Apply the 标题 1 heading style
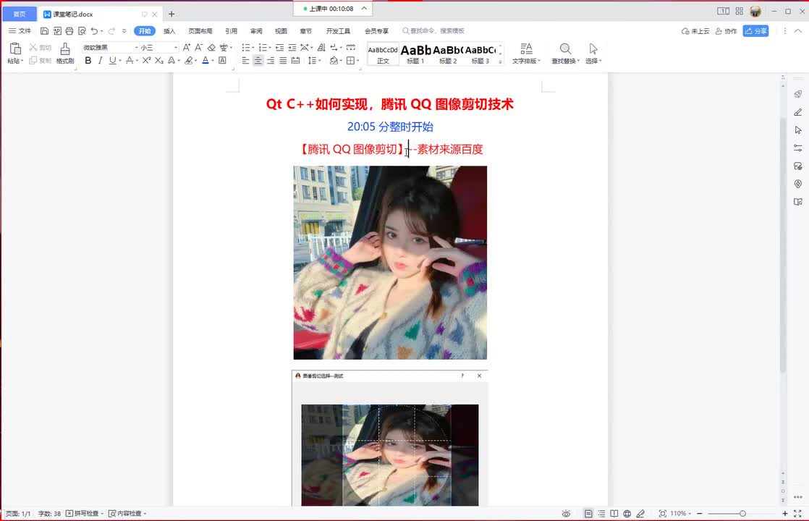809x521 pixels. click(416, 54)
